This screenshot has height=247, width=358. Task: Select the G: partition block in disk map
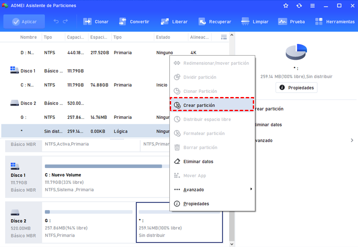click(x=89, y=223)
